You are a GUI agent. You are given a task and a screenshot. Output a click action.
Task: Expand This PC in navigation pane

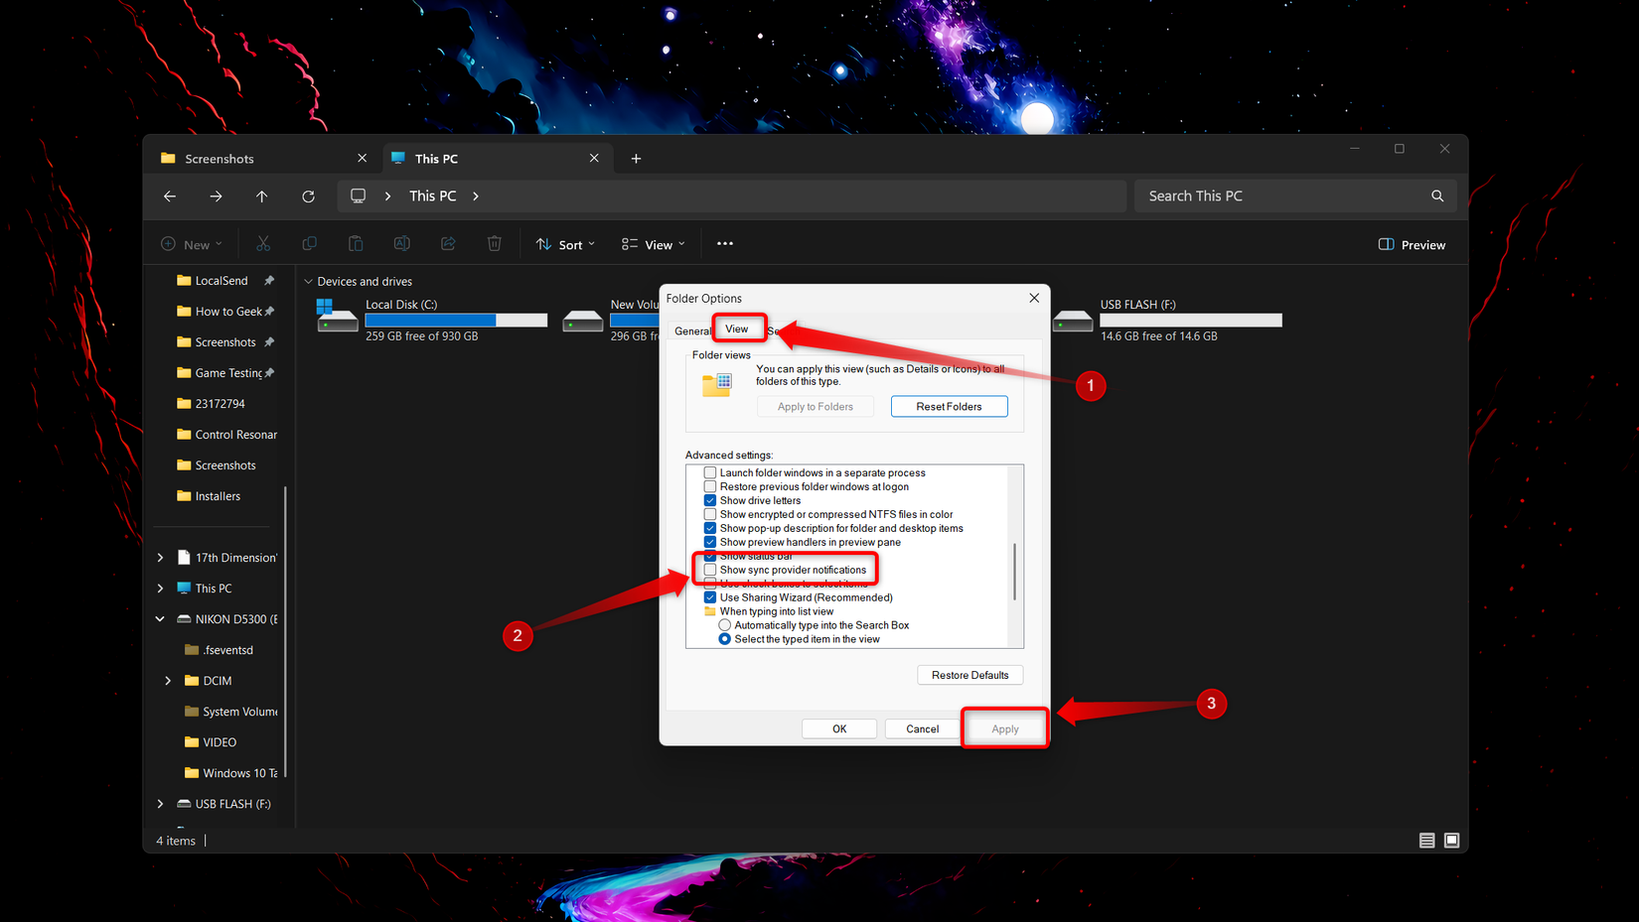pyautogui.click(x=160, y=589)
